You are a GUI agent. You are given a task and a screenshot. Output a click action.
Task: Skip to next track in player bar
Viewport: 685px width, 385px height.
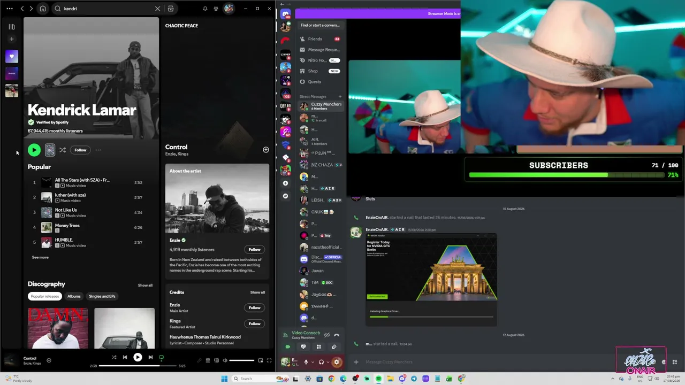tap(150, 357)
